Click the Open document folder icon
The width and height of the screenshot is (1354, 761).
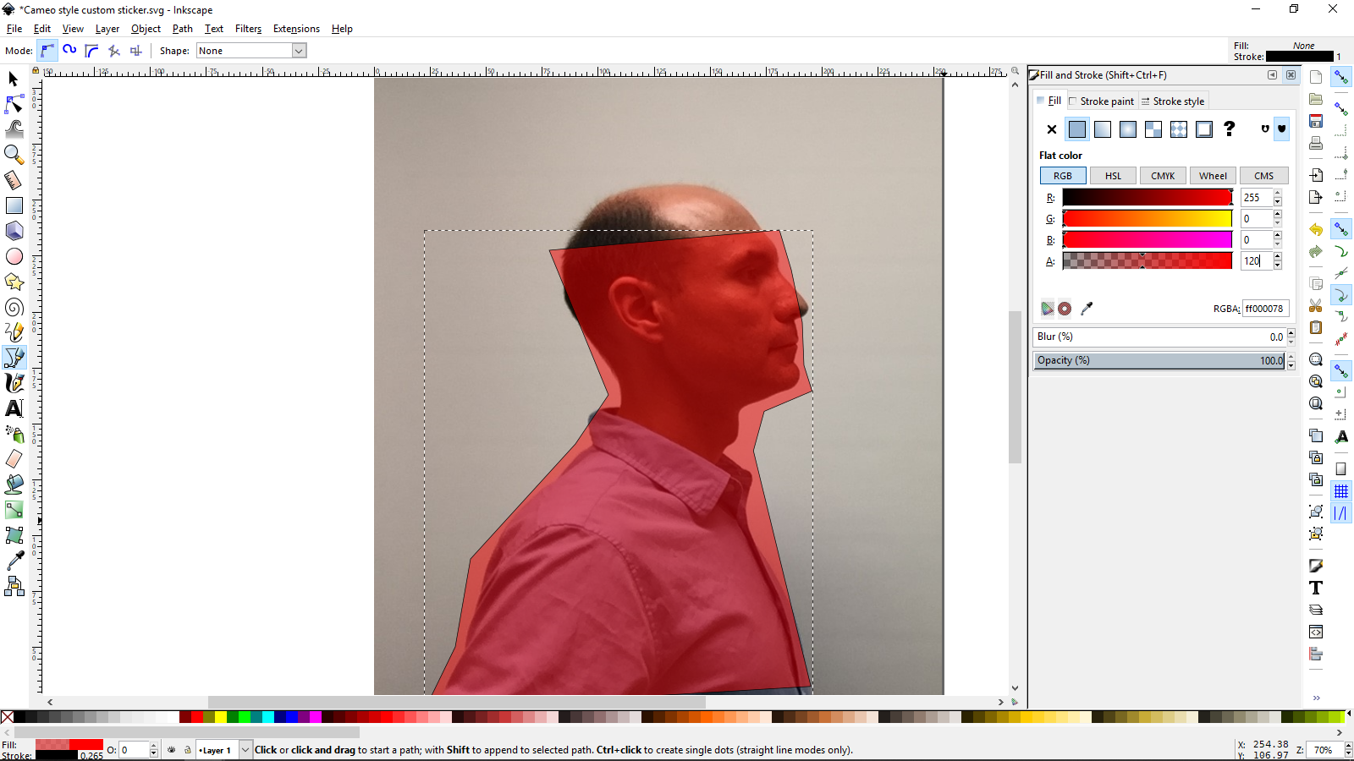pos(1316,99)
